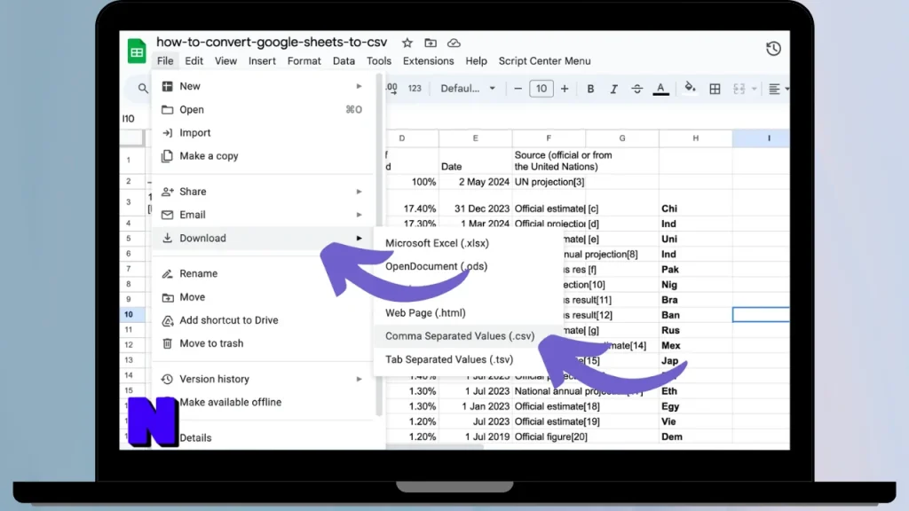909x511 pixels.
Task: Expand the Email submenu
Action: tap(263, 215)
